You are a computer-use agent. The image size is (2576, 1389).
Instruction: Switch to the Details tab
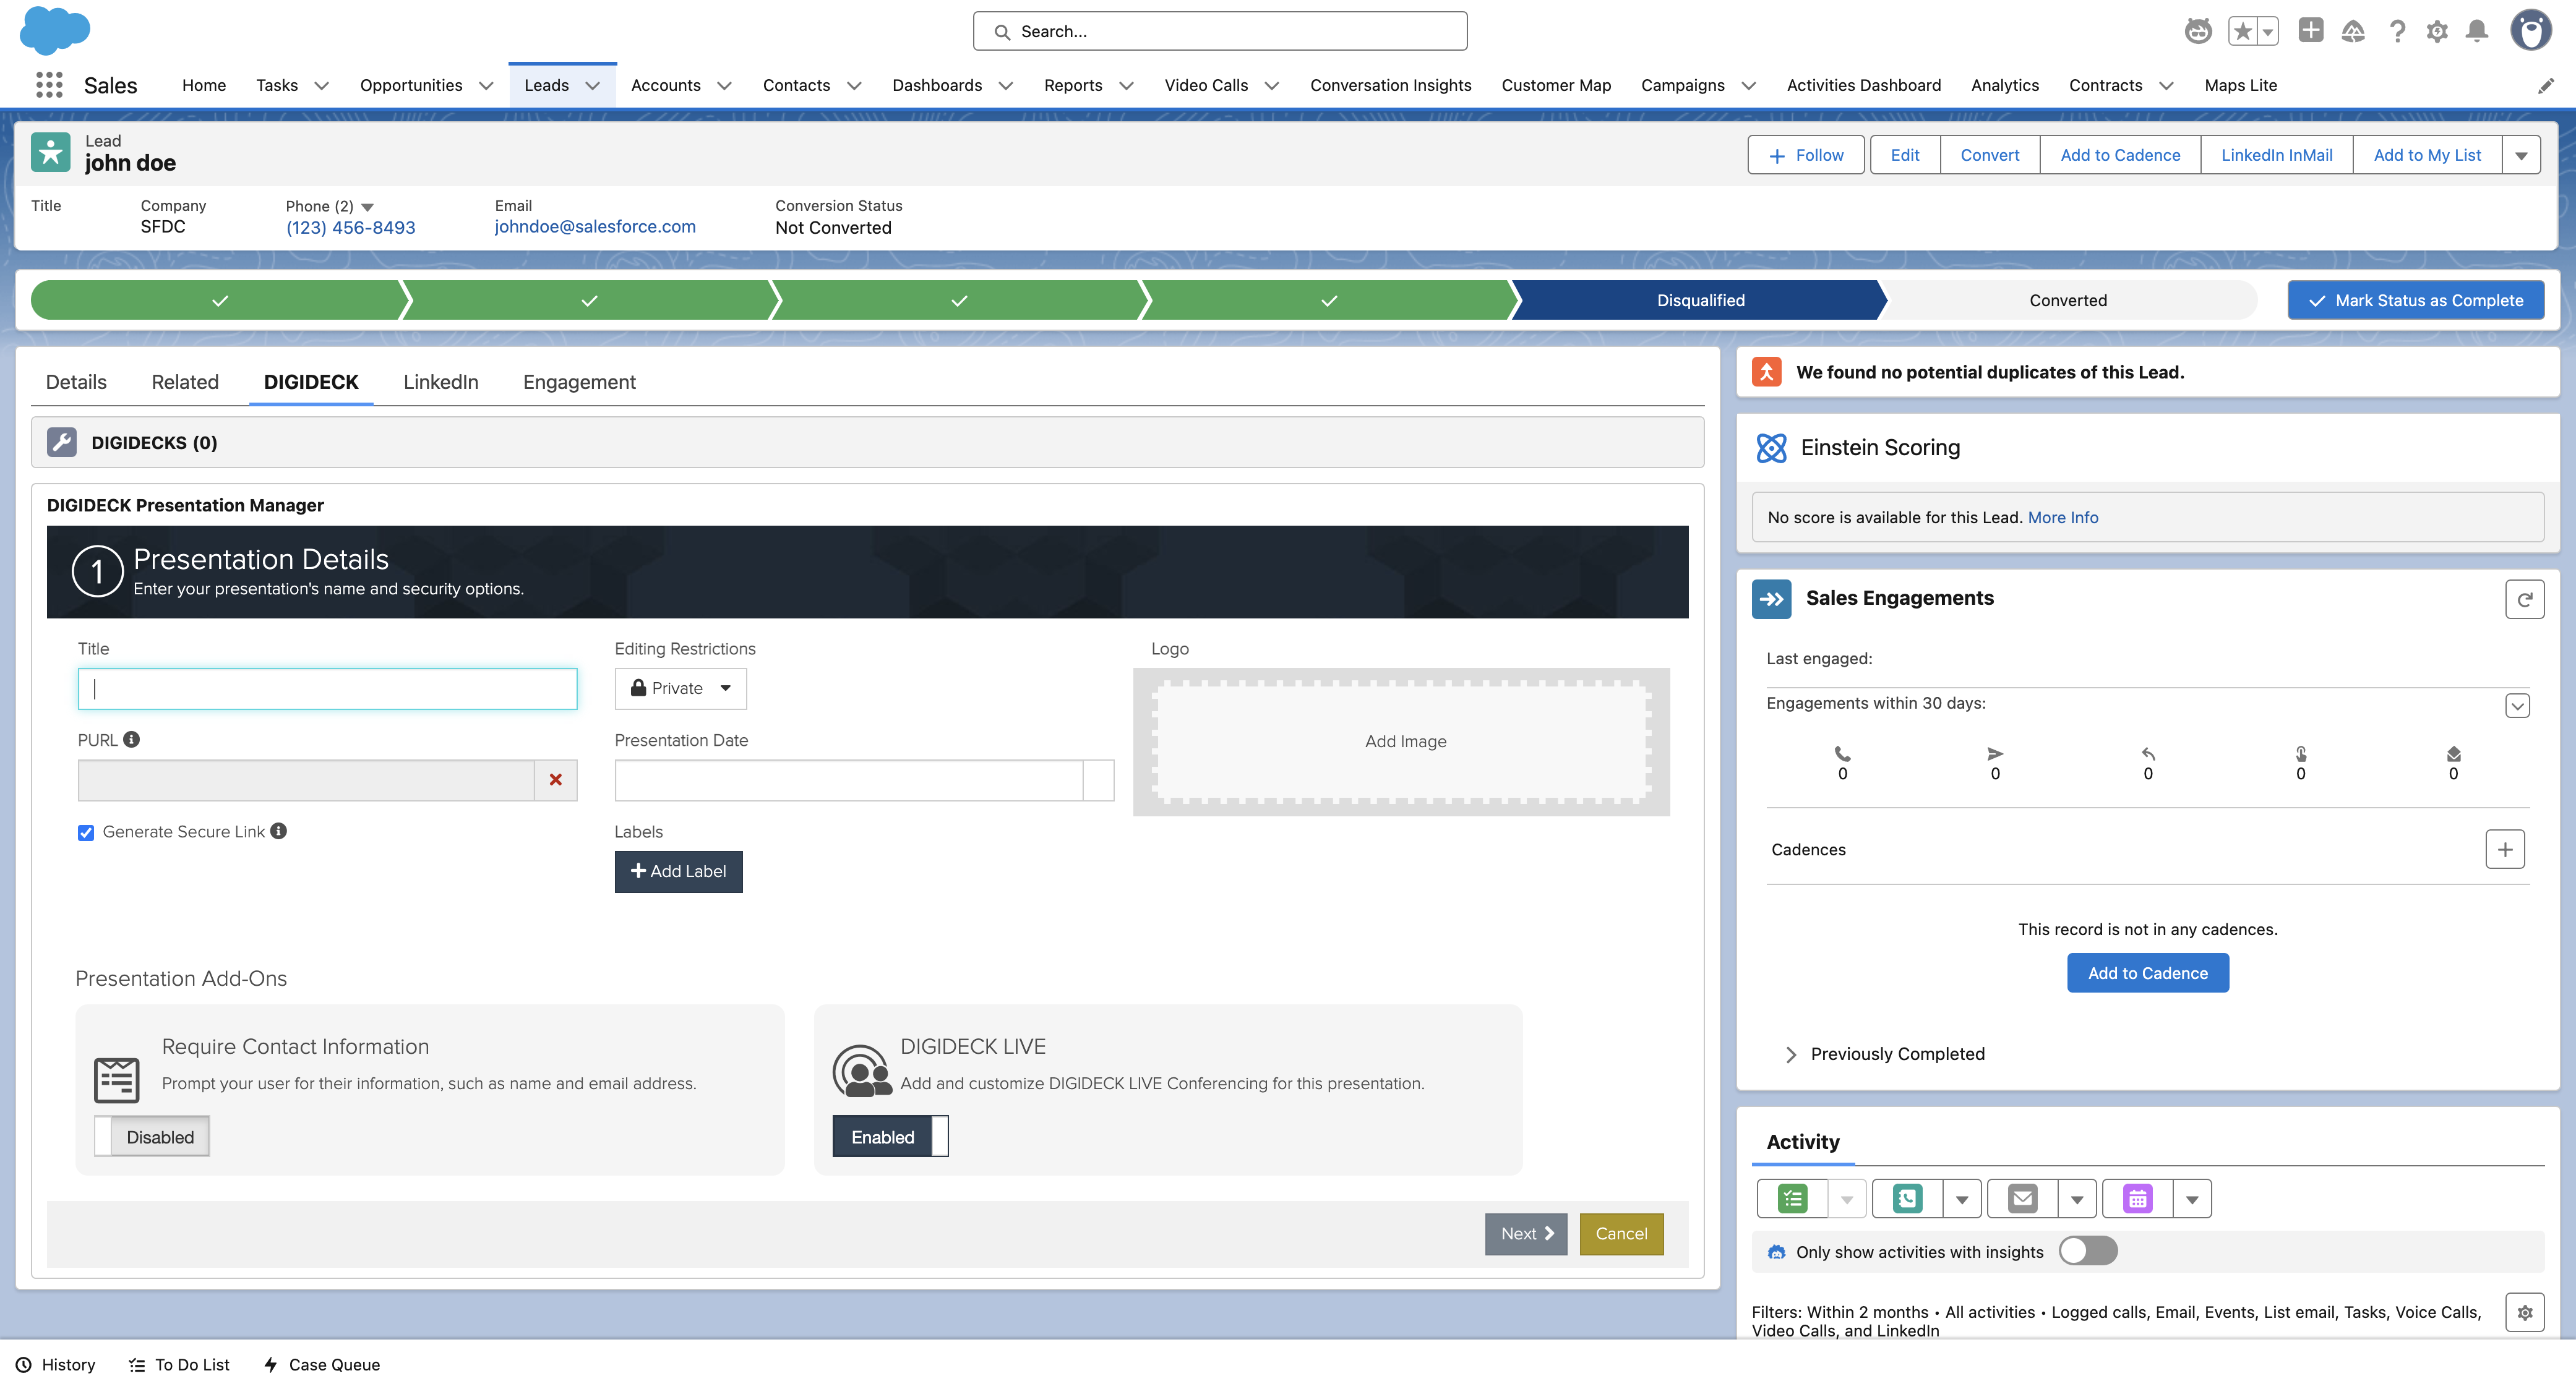coord(76,382)
